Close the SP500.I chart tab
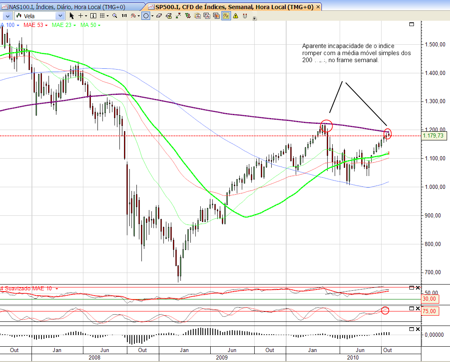The width and height of the screenshot is (450, 362). [x=318, y=7]
